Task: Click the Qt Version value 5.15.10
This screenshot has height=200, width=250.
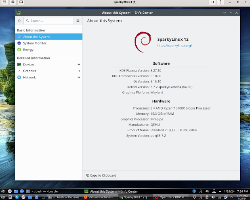Action: click(x=156, y=82)
